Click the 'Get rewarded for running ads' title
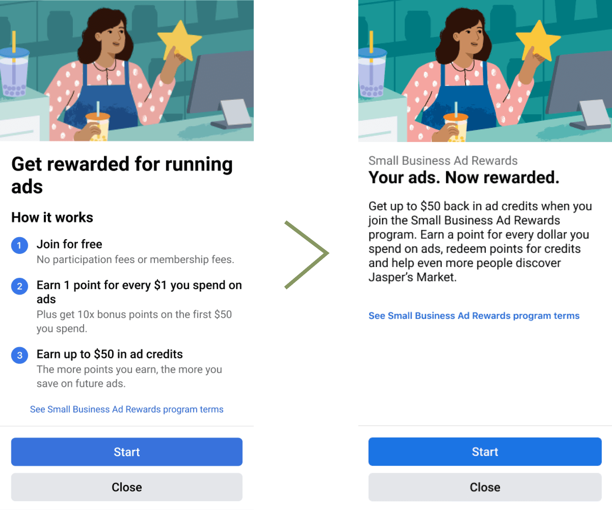612x510 pixels. (x=122, y=175)
